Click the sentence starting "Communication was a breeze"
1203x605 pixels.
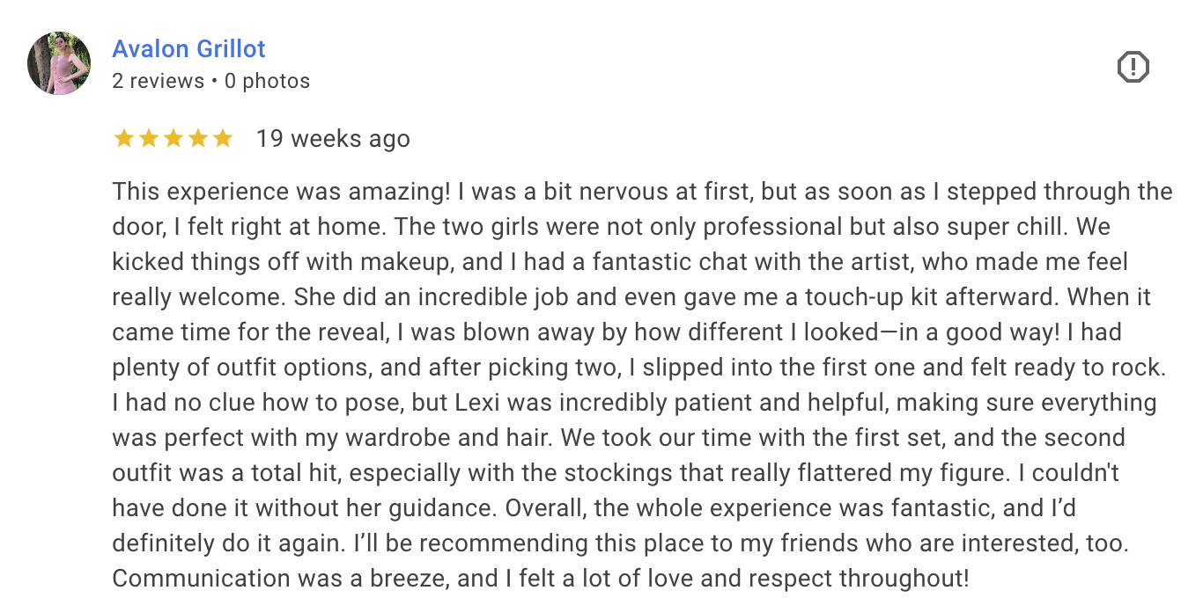point(541,579)
